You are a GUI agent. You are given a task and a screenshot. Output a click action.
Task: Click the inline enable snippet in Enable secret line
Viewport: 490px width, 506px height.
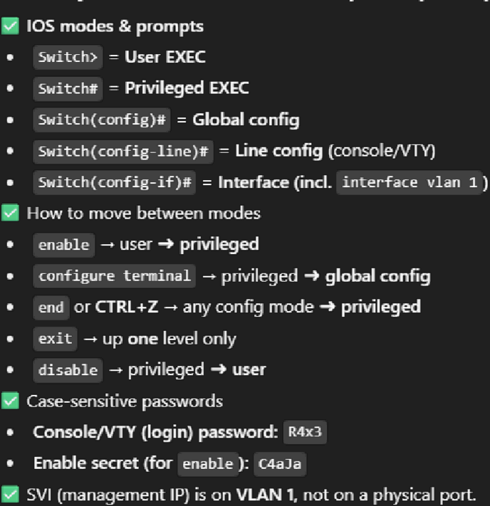click(x=208, y=464)
